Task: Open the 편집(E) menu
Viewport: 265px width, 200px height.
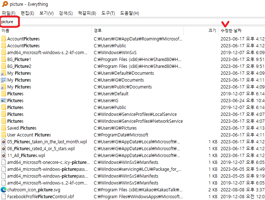Action: (x=27, y=13)
